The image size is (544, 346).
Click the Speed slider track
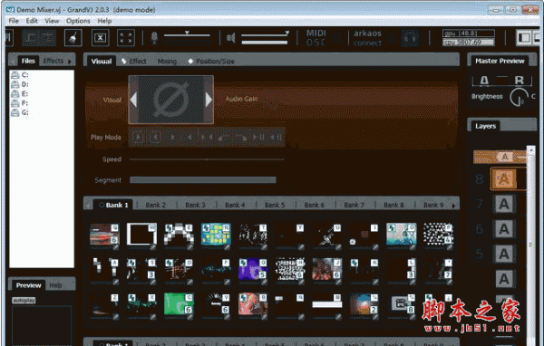(207, 159)
